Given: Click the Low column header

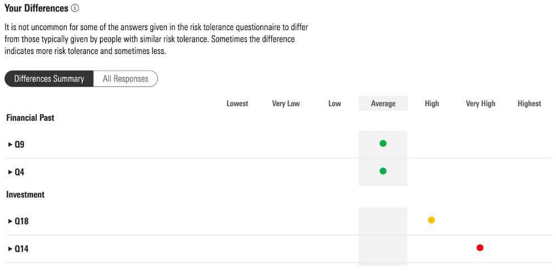Looking at the screenshot, I should [x=335, y=103].
